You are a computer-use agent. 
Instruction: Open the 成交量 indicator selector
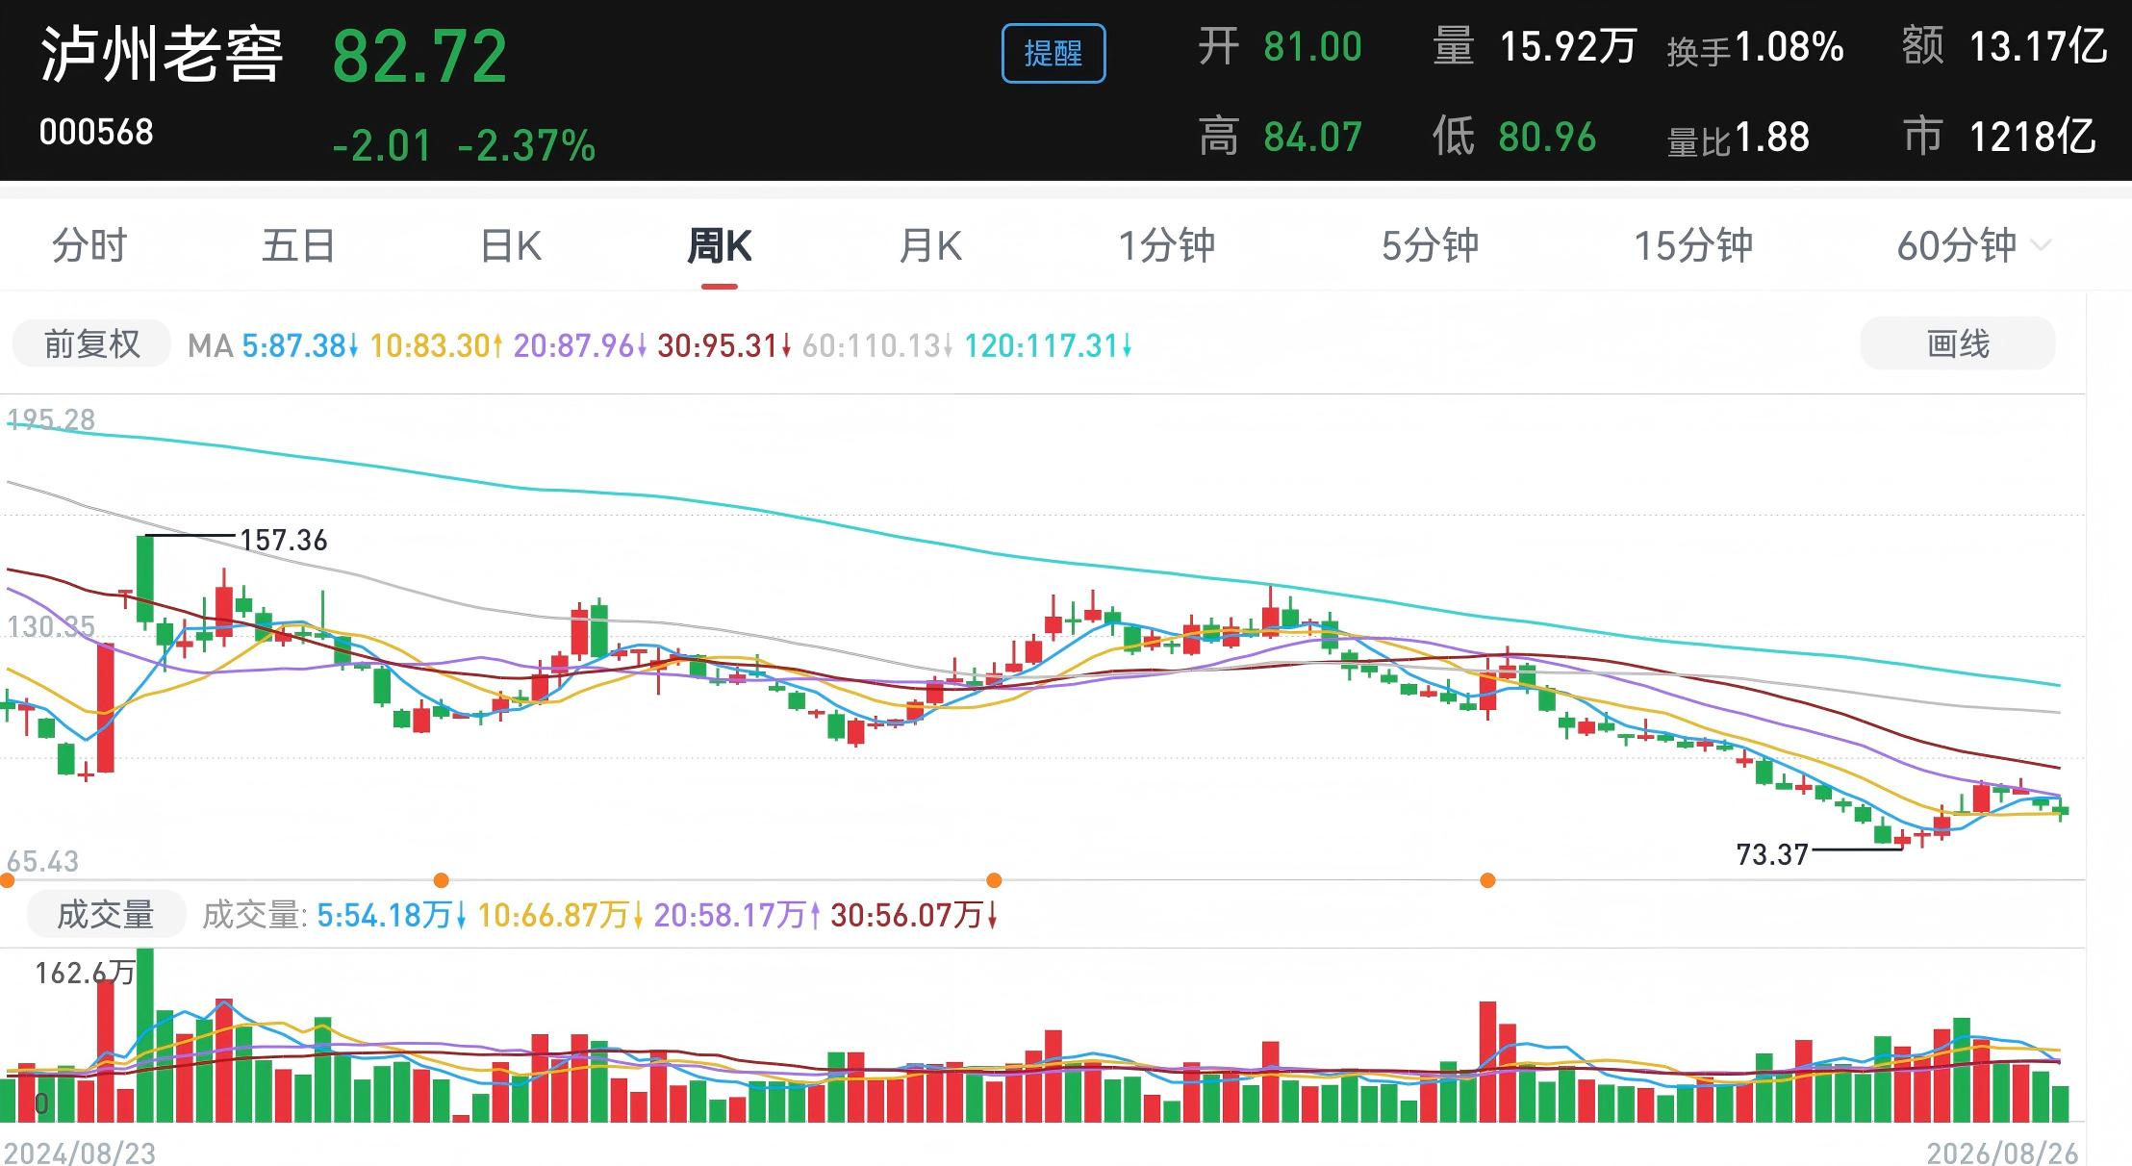click(x=106, y=914)
